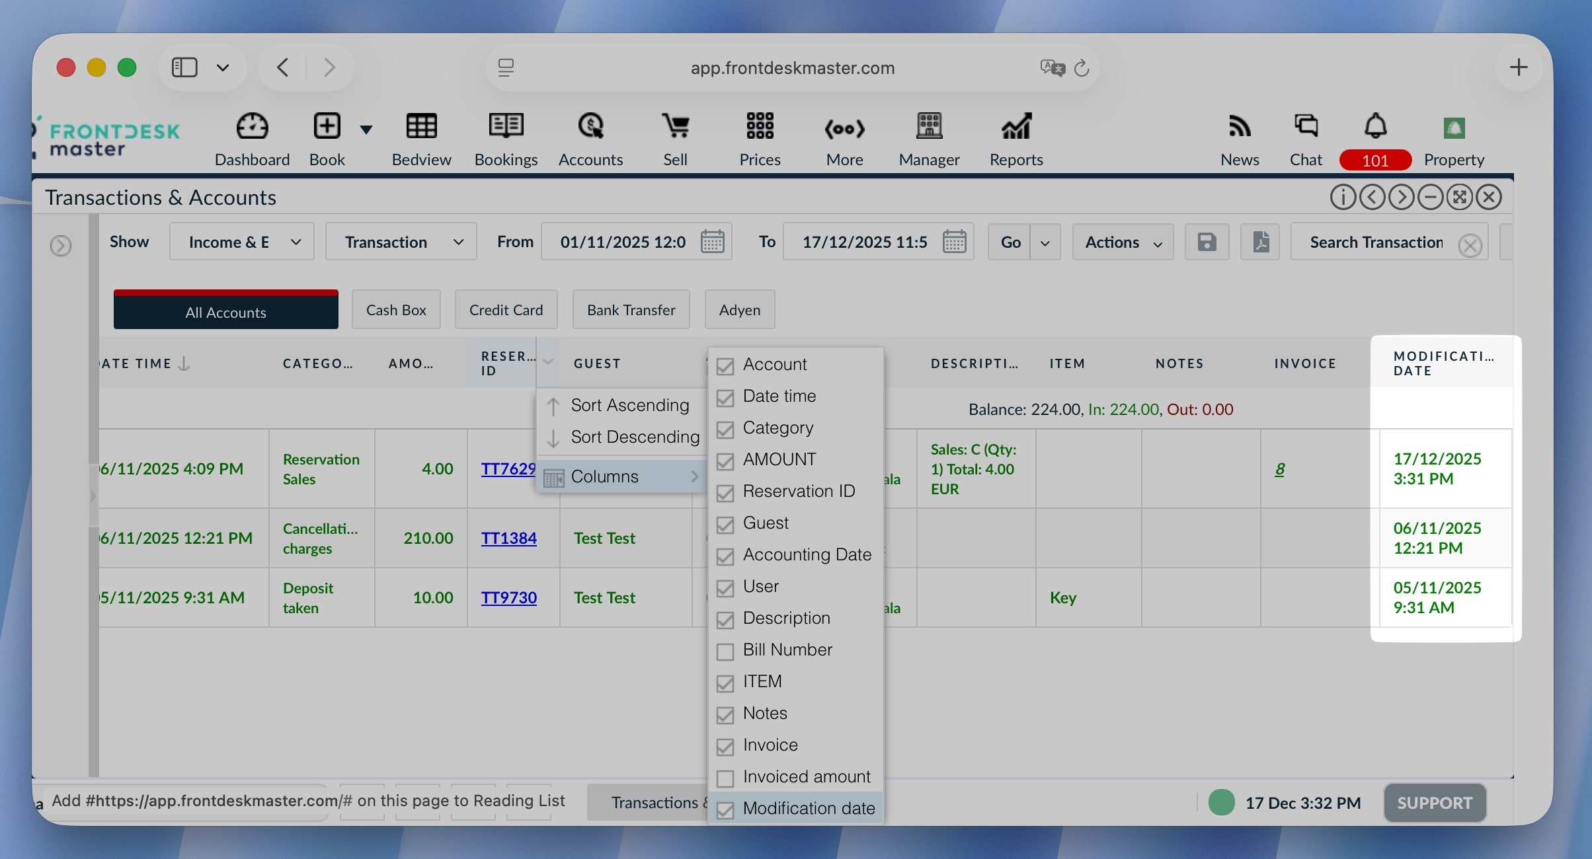Open the Actions dropdown
The height and width of the screenshot is (859, 1592).
pyautogui.click(x=1123, y=242)
